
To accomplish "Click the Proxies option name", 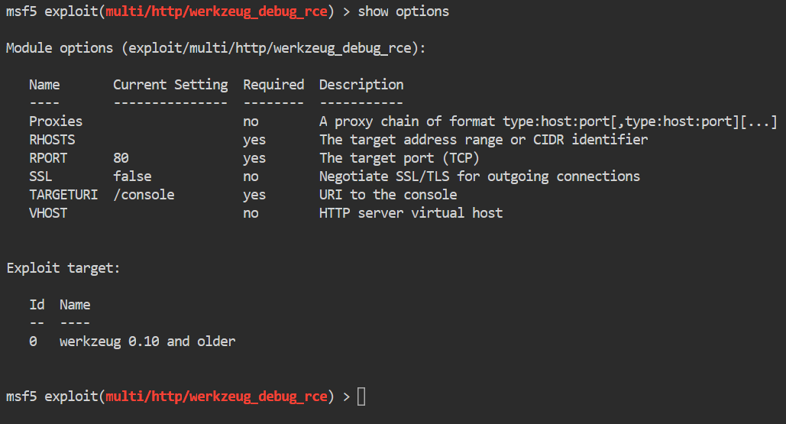I will [x=56, y=121].
